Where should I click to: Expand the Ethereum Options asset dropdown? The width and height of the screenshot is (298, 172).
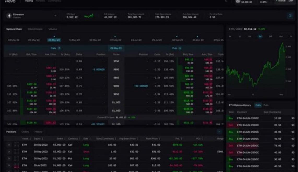[x=55, y=16]
